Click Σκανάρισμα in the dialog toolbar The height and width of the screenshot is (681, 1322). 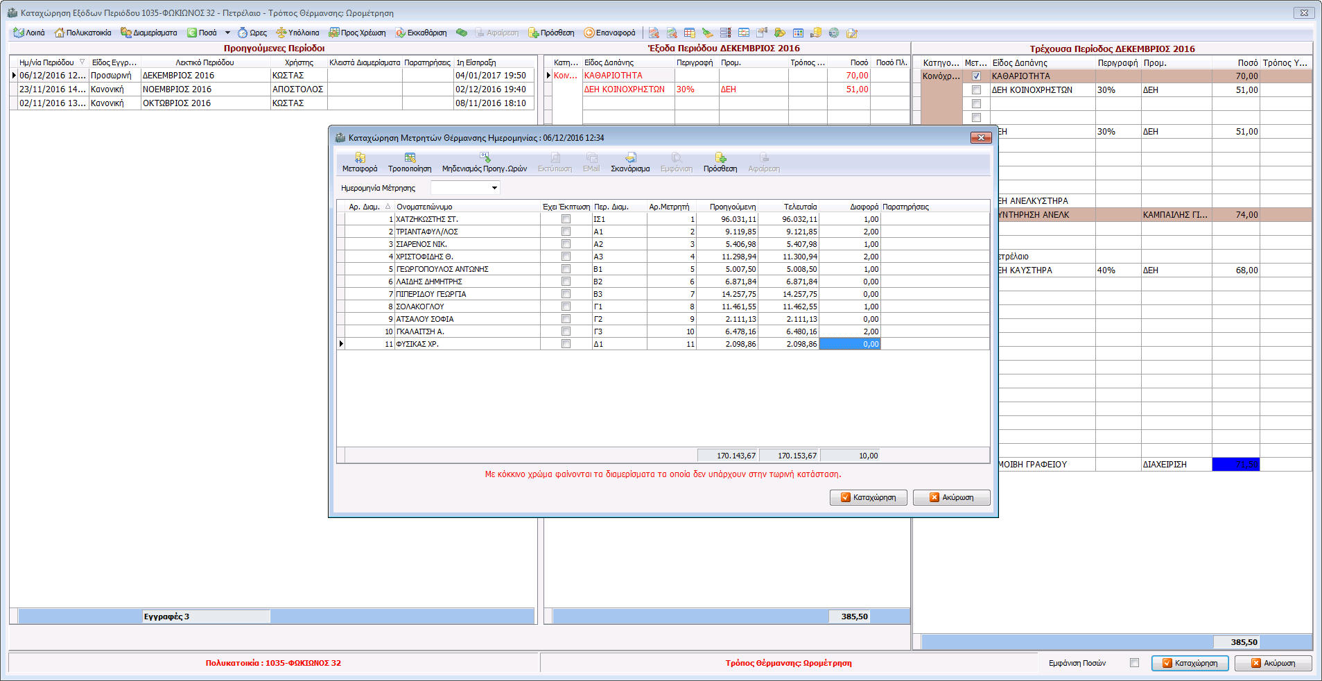point(630,163)
